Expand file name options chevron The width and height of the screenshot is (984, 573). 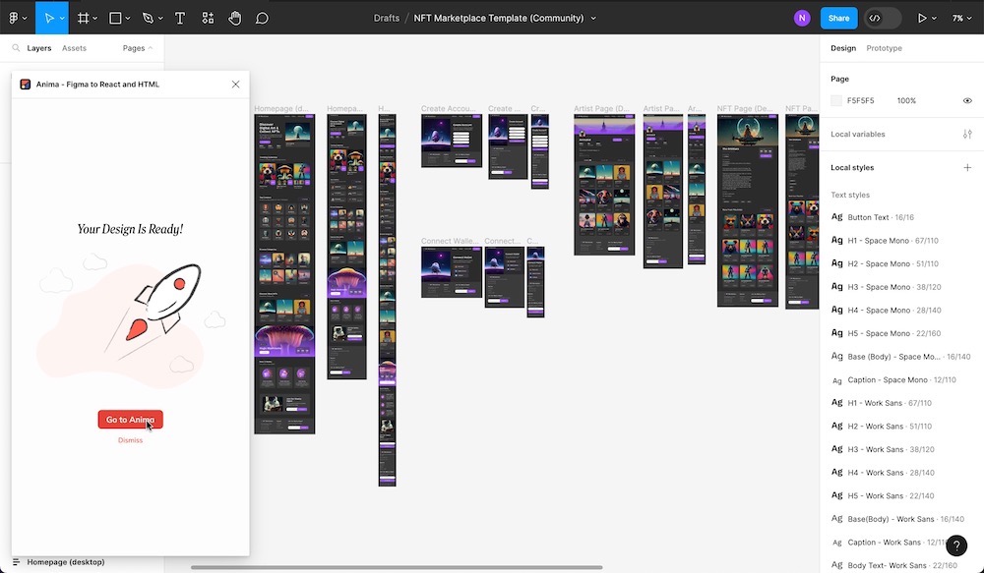coord(593,18)
